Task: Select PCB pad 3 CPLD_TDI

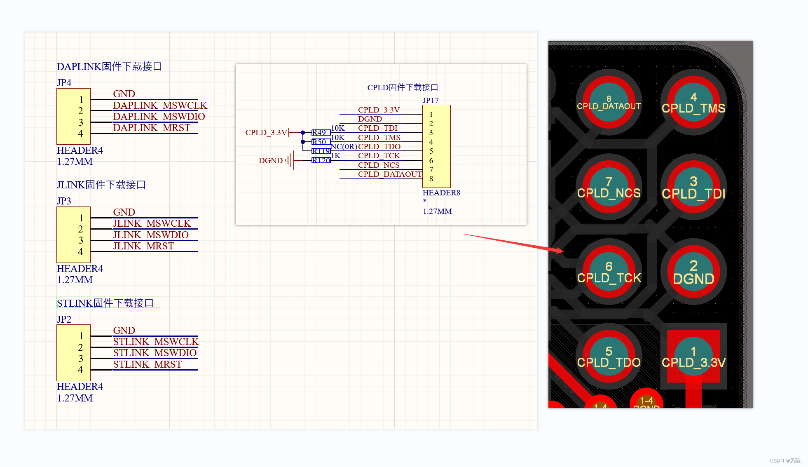Action: [693, 187]
